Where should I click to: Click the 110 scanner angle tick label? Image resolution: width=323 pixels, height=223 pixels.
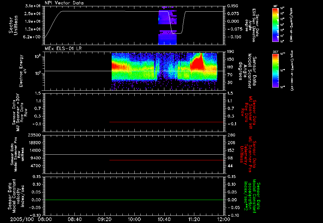(x=231, y=67)
